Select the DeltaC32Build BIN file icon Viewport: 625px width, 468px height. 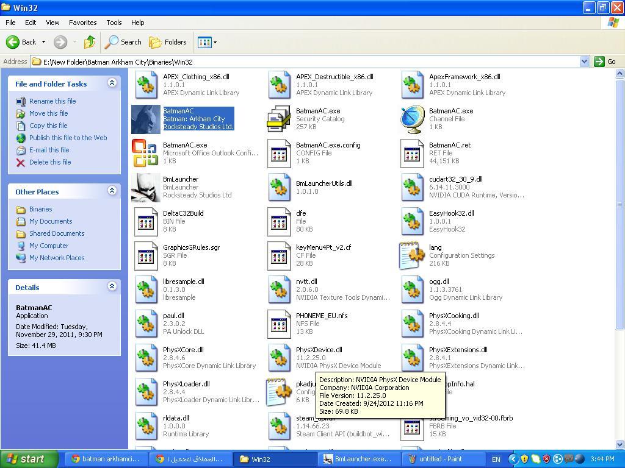145,221
